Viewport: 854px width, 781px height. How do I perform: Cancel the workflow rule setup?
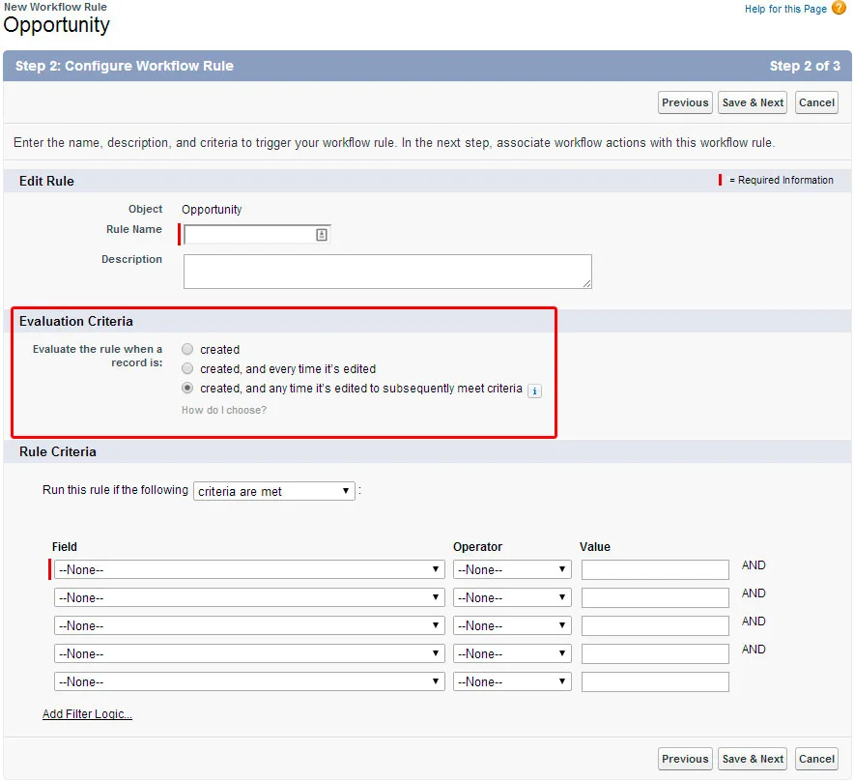point(816,101)
